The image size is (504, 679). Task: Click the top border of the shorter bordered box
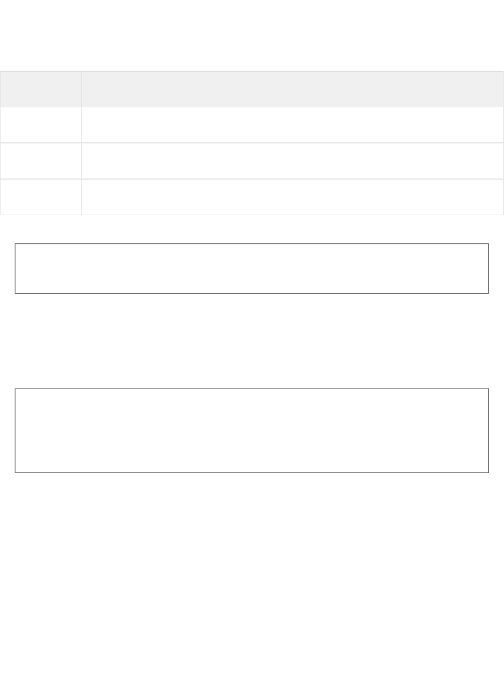pyautogui.click(x=252, y=244)
